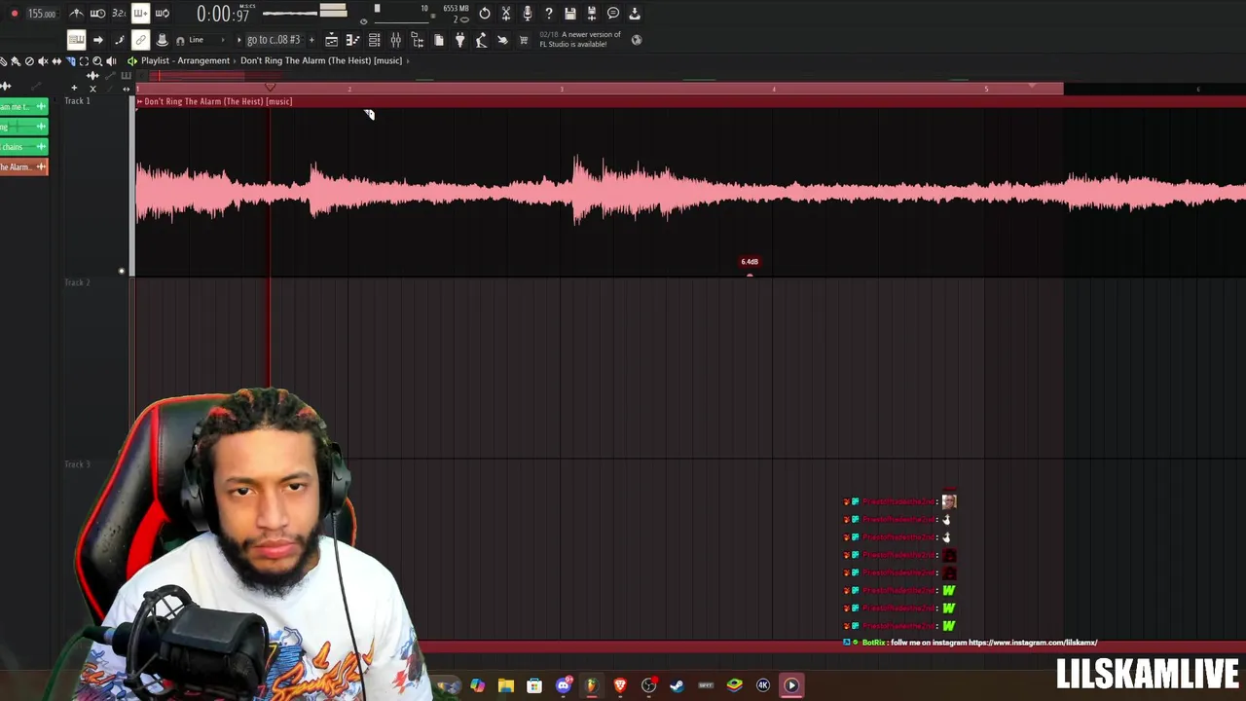Open the browser tree icon
The height and width of the screenshot is (701, 1246).
click(417, 40)
